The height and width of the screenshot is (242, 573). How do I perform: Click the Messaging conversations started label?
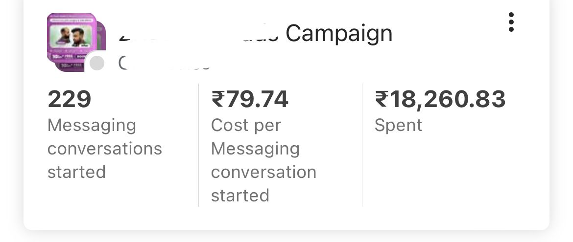click(104, 149)
